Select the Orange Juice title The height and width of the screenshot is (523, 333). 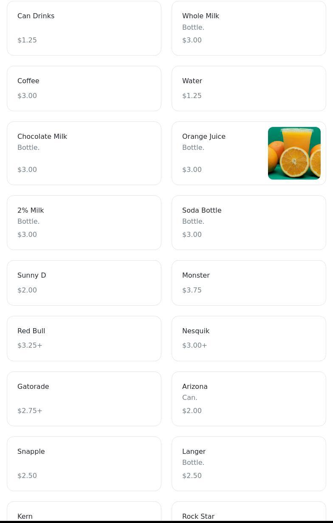pos(204,136)
